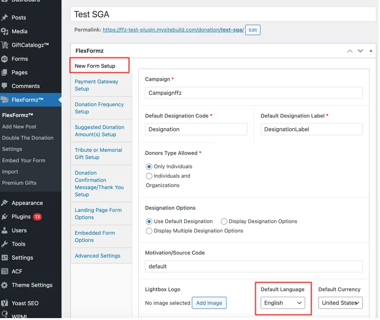The height and width of the screenshot is (320, 380).
Task: Open the Default Language dropdown
Action: (x=283, y=303)
